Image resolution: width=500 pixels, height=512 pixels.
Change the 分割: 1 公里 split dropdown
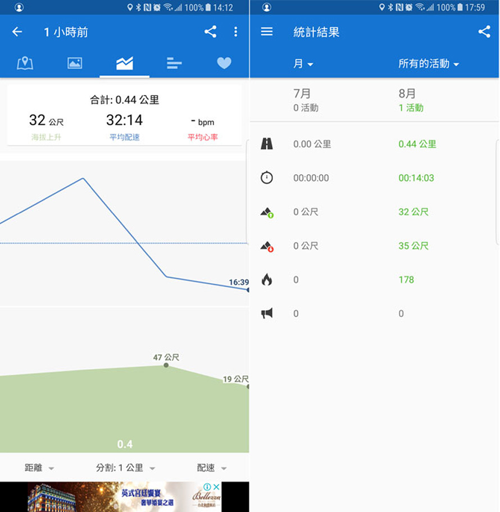[x=125, y=468]
